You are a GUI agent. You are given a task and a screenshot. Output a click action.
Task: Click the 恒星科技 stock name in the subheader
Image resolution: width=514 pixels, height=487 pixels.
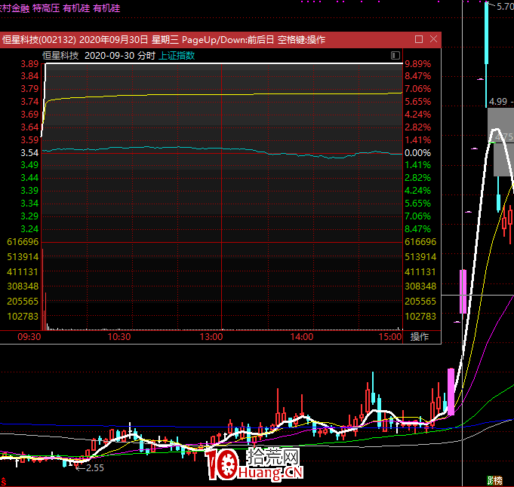(60, 55)
